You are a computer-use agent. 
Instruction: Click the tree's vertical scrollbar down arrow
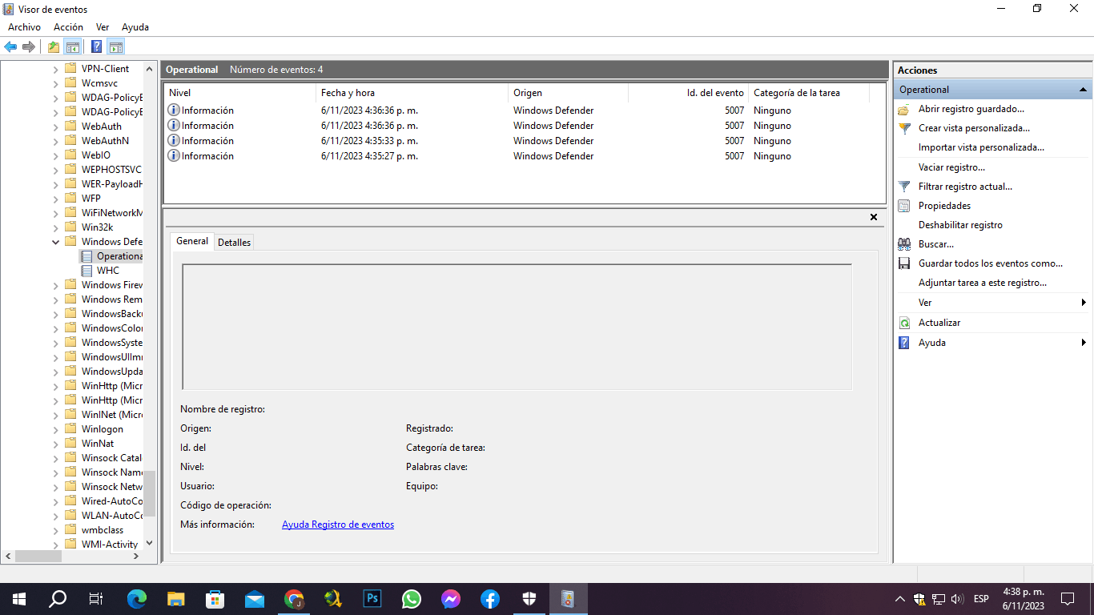pyautogui.click(x=150, y=542)
